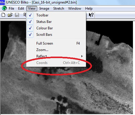Open the Image menu

click(x=44, y=9)
